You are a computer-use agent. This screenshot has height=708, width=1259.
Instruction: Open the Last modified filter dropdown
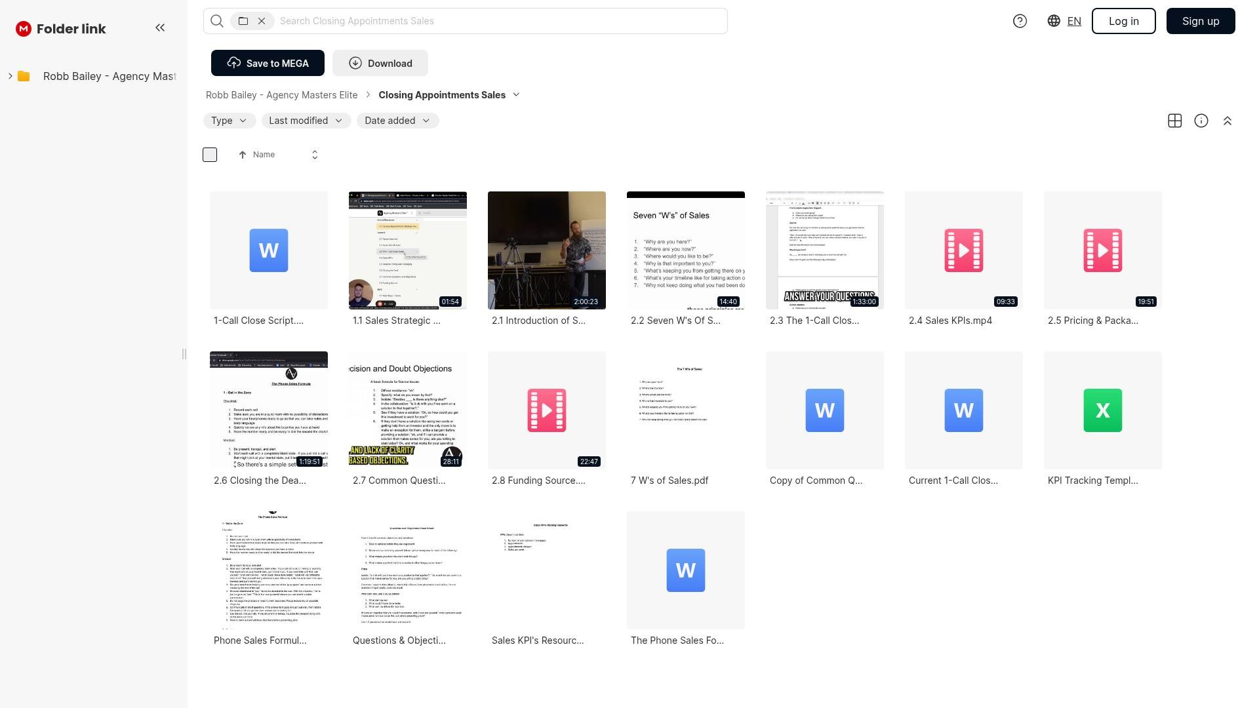[x=306, y=121]
